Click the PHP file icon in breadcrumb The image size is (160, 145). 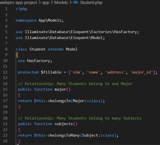(76, 2)
